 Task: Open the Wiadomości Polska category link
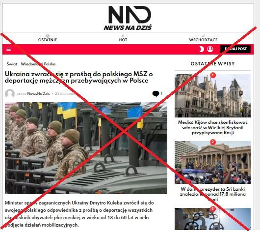click(x=38, y=64)
